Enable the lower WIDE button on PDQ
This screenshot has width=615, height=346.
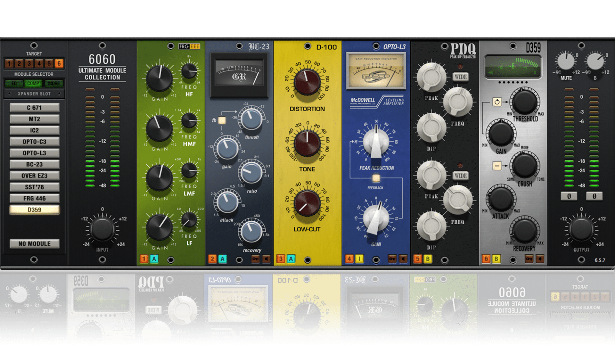pos(461,176)
